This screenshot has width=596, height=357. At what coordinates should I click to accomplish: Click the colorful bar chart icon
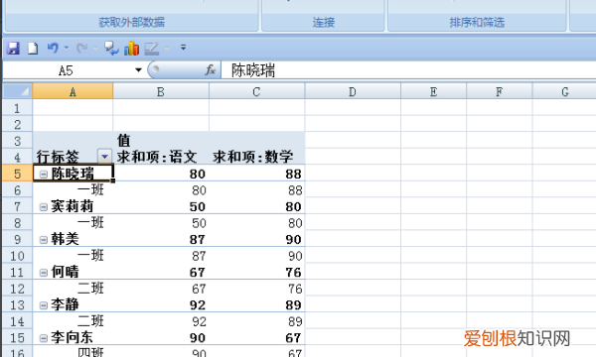(131, 49)
